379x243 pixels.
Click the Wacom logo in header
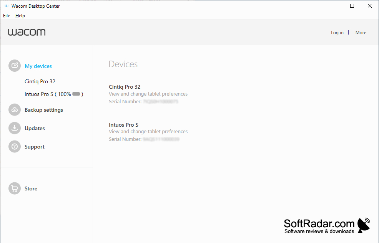[x=27, y=32]
